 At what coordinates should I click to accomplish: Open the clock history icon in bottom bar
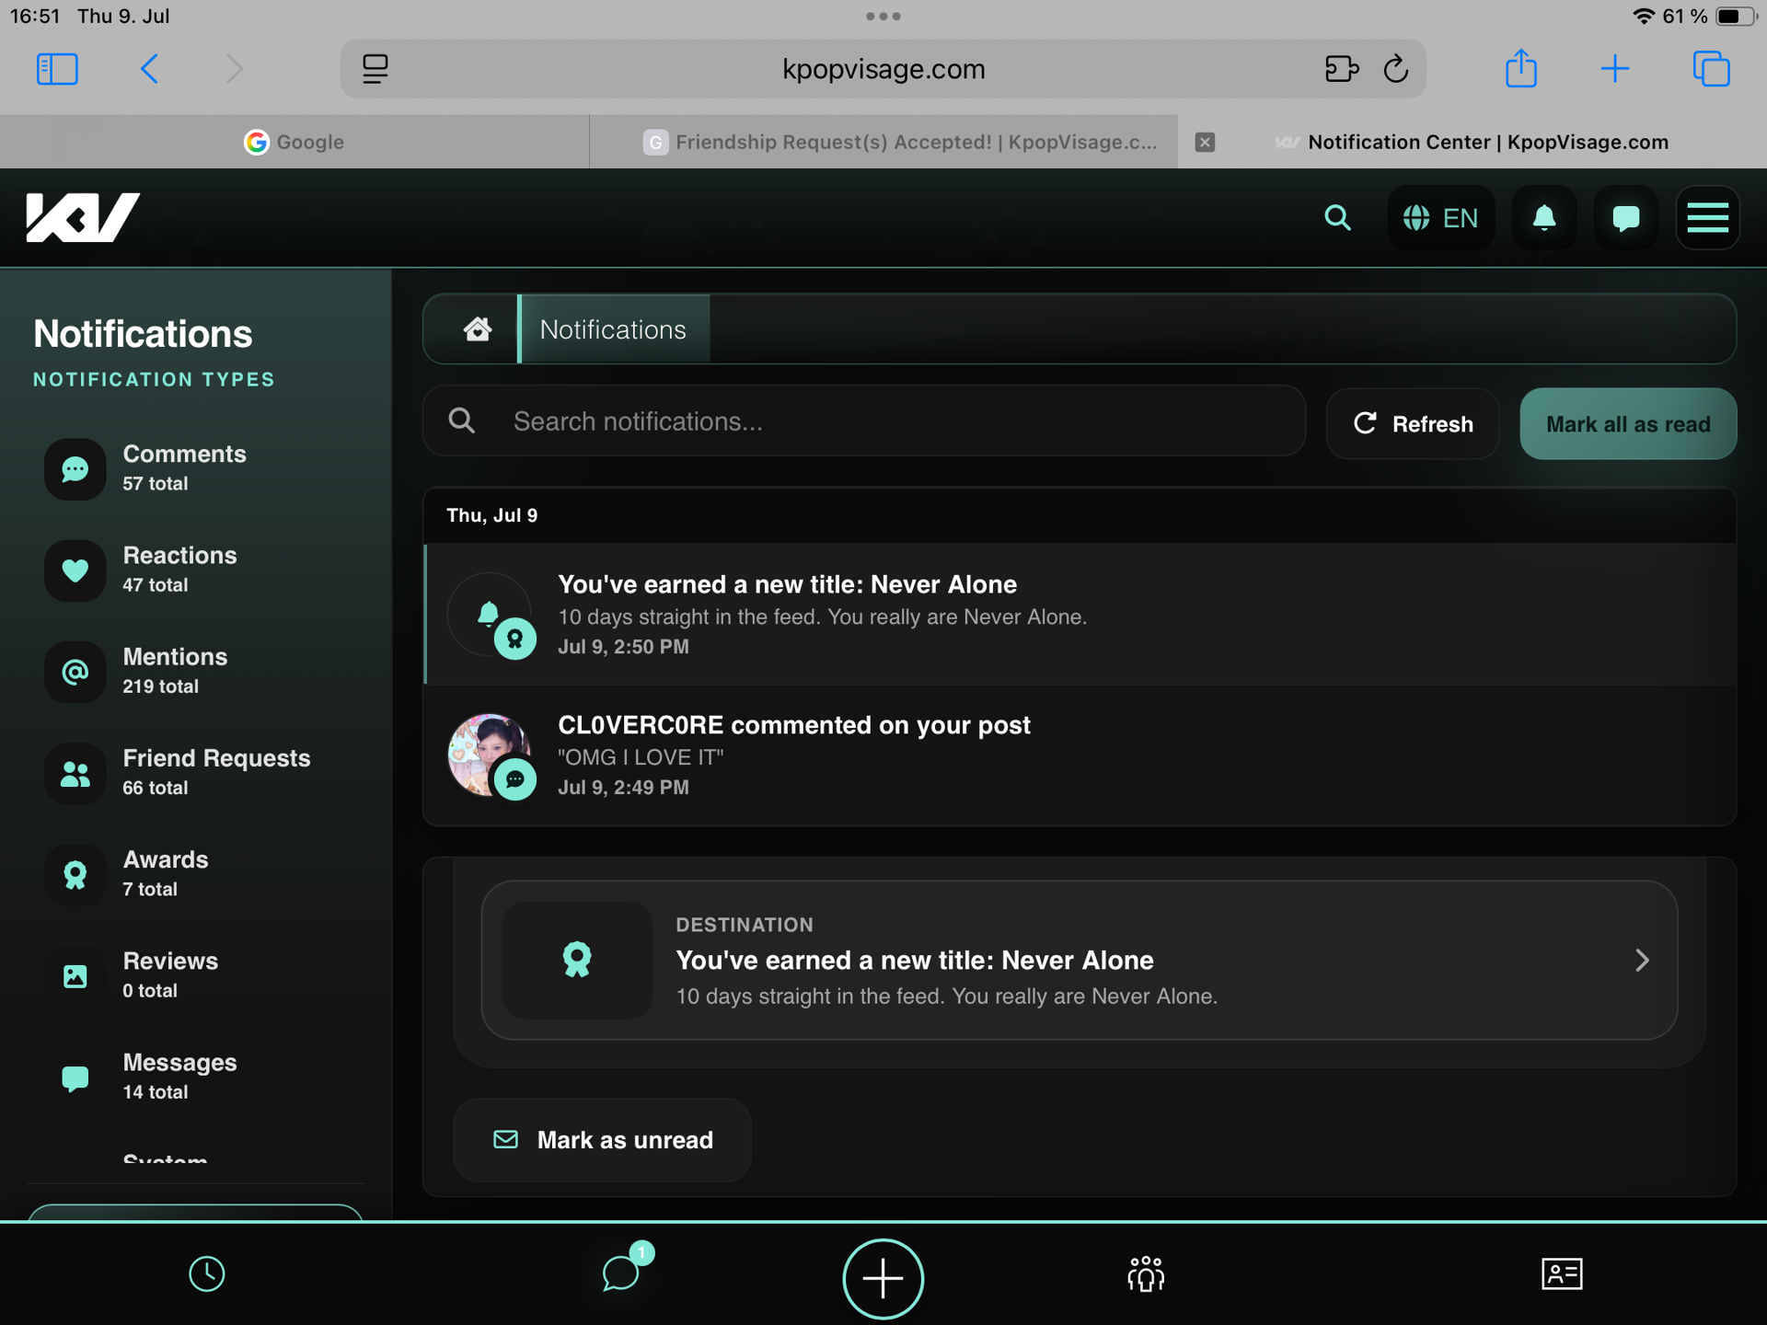coord(207,1274)
